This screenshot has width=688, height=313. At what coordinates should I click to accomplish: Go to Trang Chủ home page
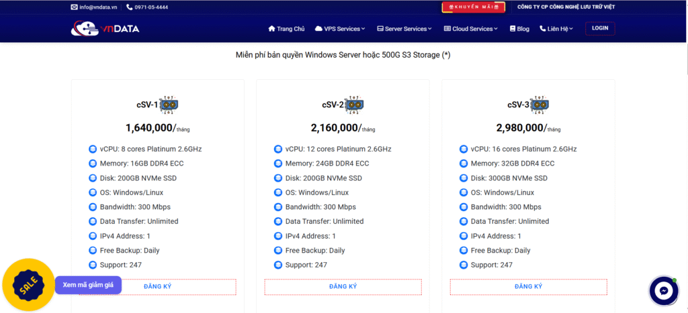(286, 29)
